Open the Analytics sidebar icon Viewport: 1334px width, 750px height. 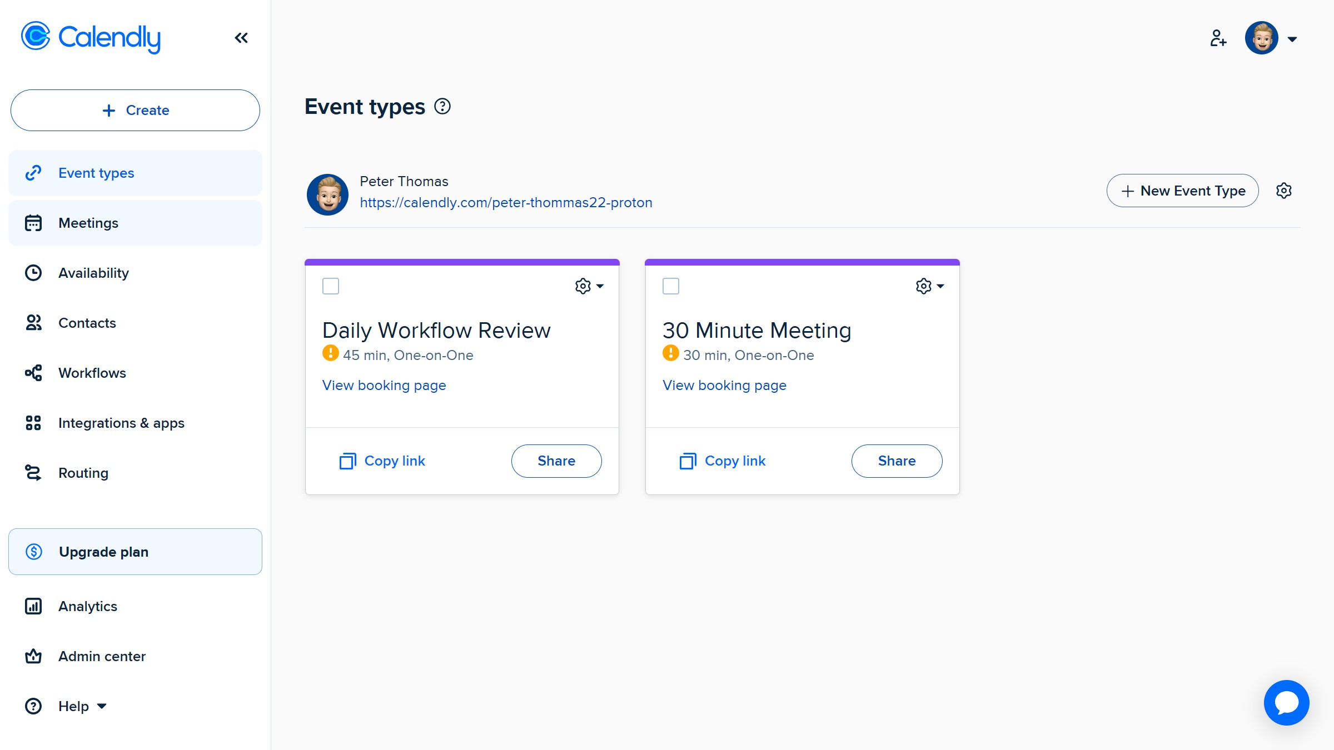coord(33,606)
